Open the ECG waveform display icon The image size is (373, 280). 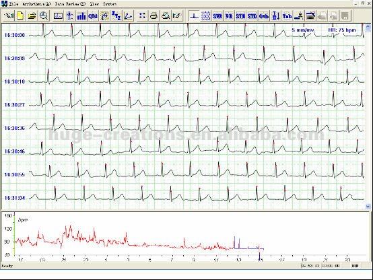coord(58,15)
